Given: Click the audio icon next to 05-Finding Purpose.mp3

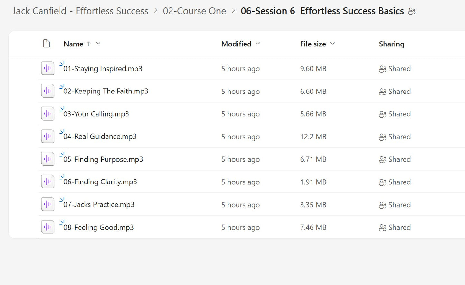Looking at the screenshot, I should [x=47, y=159].
